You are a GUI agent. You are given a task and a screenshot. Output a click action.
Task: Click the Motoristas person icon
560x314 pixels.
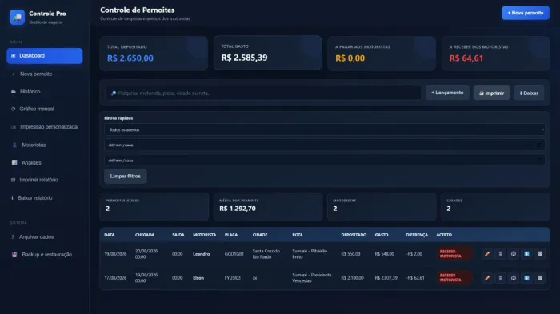[14, 145]
